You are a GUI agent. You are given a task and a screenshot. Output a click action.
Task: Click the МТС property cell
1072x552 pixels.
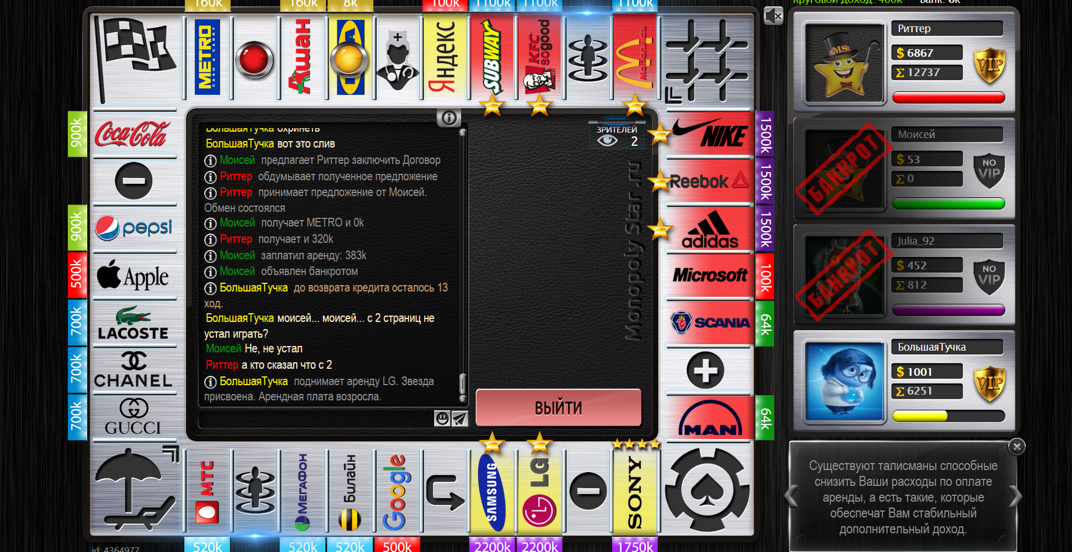tap(207, 492)
